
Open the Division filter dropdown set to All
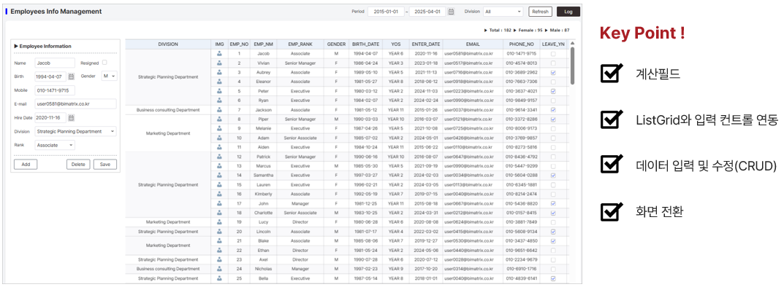tap(503, 12)
